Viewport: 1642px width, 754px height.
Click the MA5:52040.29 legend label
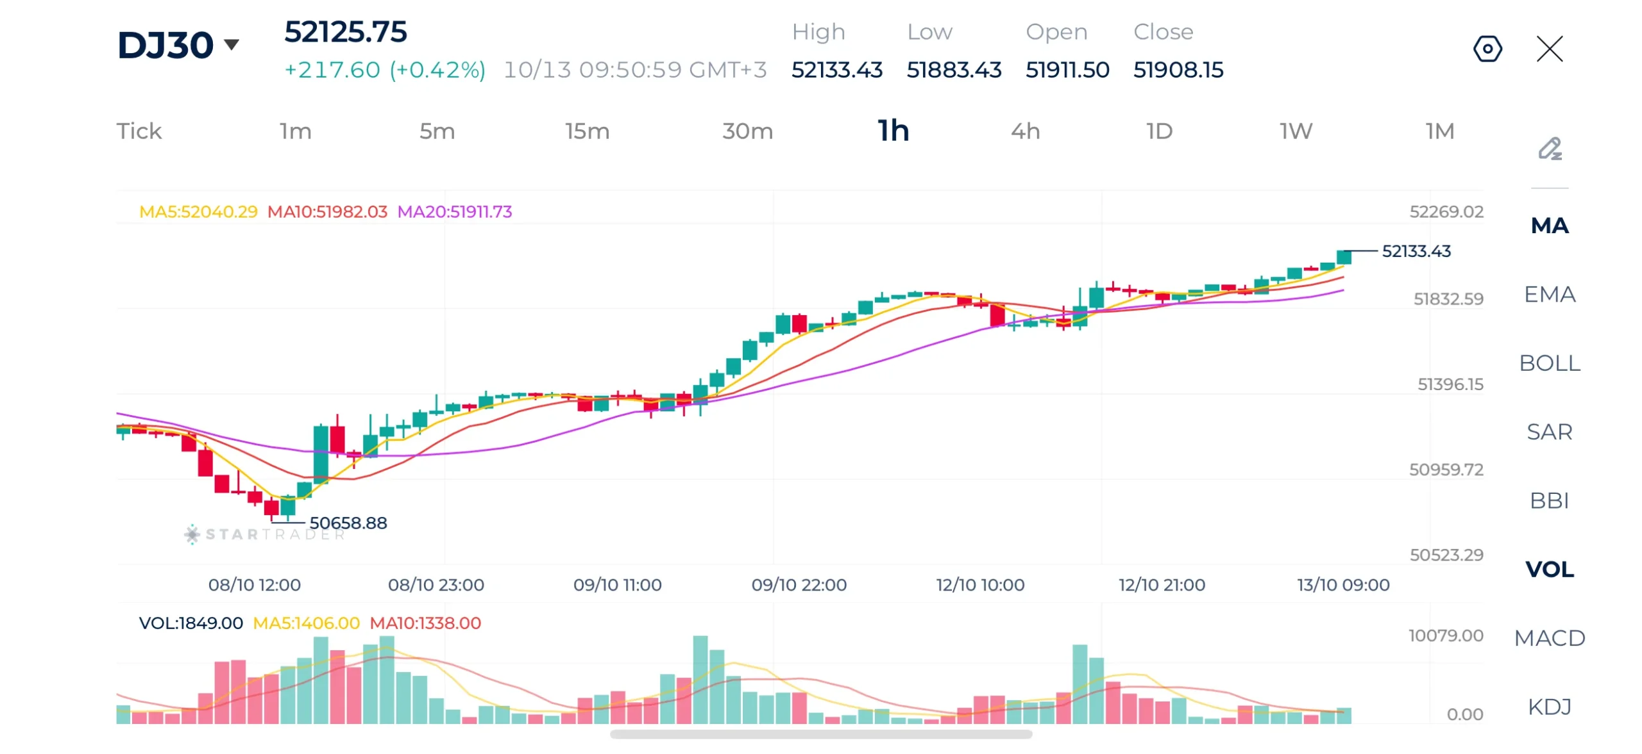click(x=198, y=211)
